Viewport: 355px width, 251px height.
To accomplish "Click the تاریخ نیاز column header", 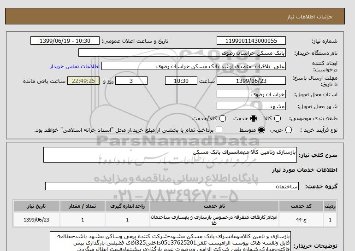I will pos(36,206).
